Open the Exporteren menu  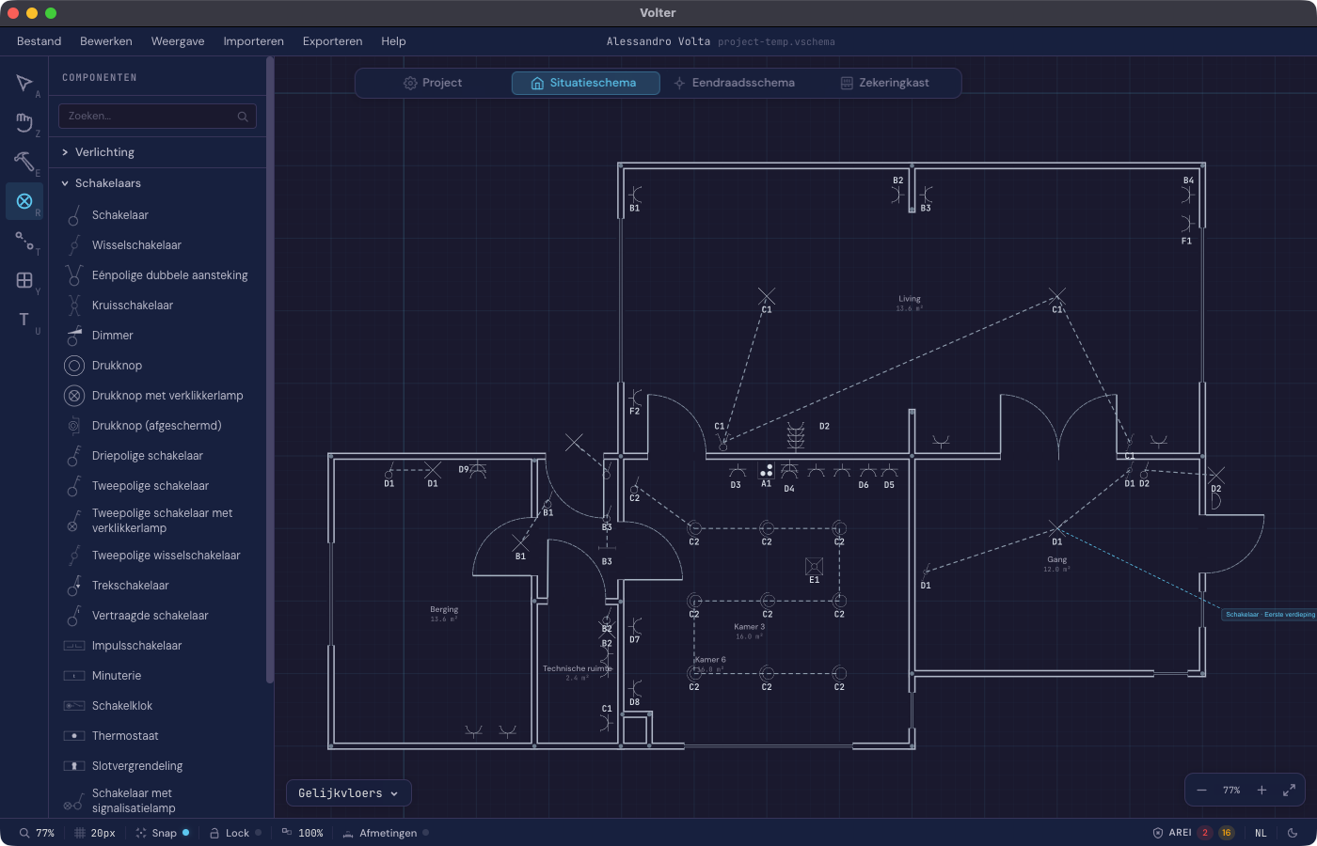tap(332, 41)
